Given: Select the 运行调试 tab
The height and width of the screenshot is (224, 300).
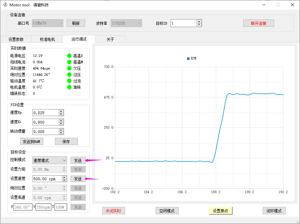Looking at the screenshot, I should coord(79,39).
